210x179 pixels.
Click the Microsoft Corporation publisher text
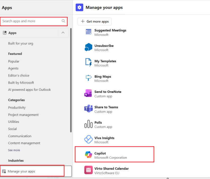[x=111, y=158]
